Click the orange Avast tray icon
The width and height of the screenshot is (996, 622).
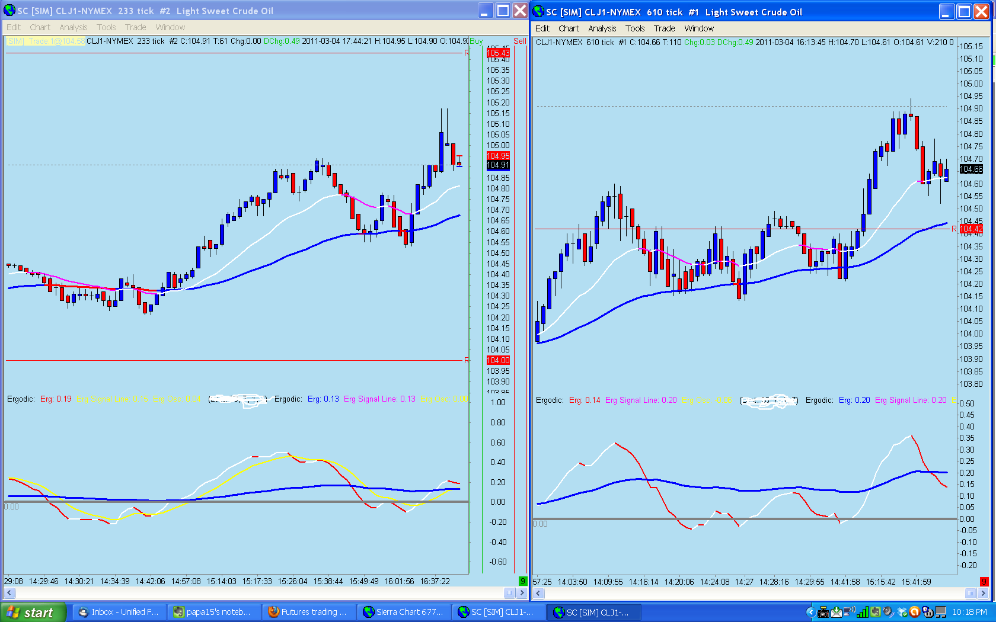[x=915, y=612]
